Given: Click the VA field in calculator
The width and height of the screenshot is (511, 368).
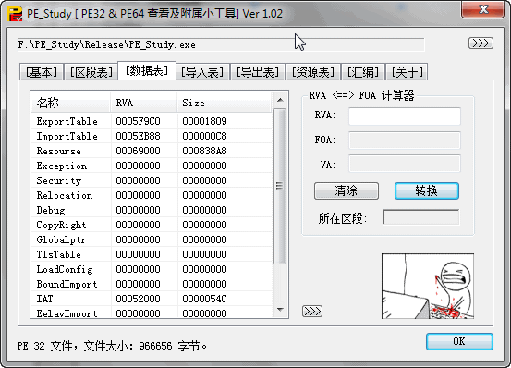Looking at the screenshot, I should pos(405,164).
